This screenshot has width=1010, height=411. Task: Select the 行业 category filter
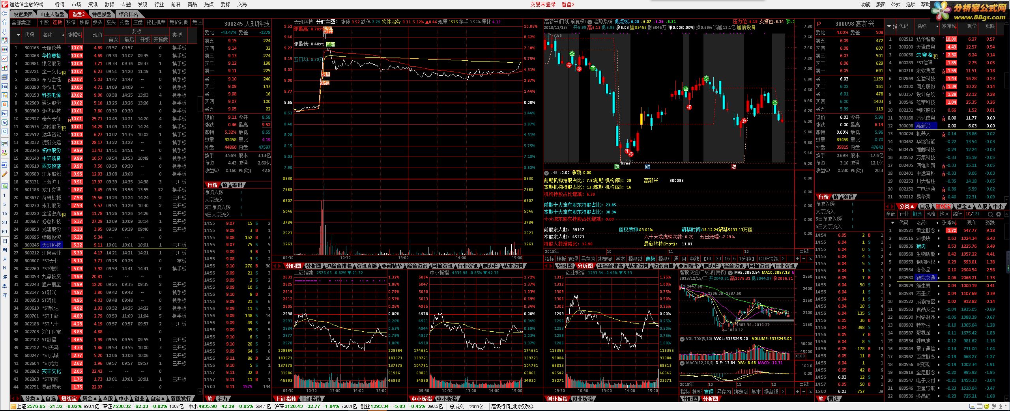click(x=904, y=214)
